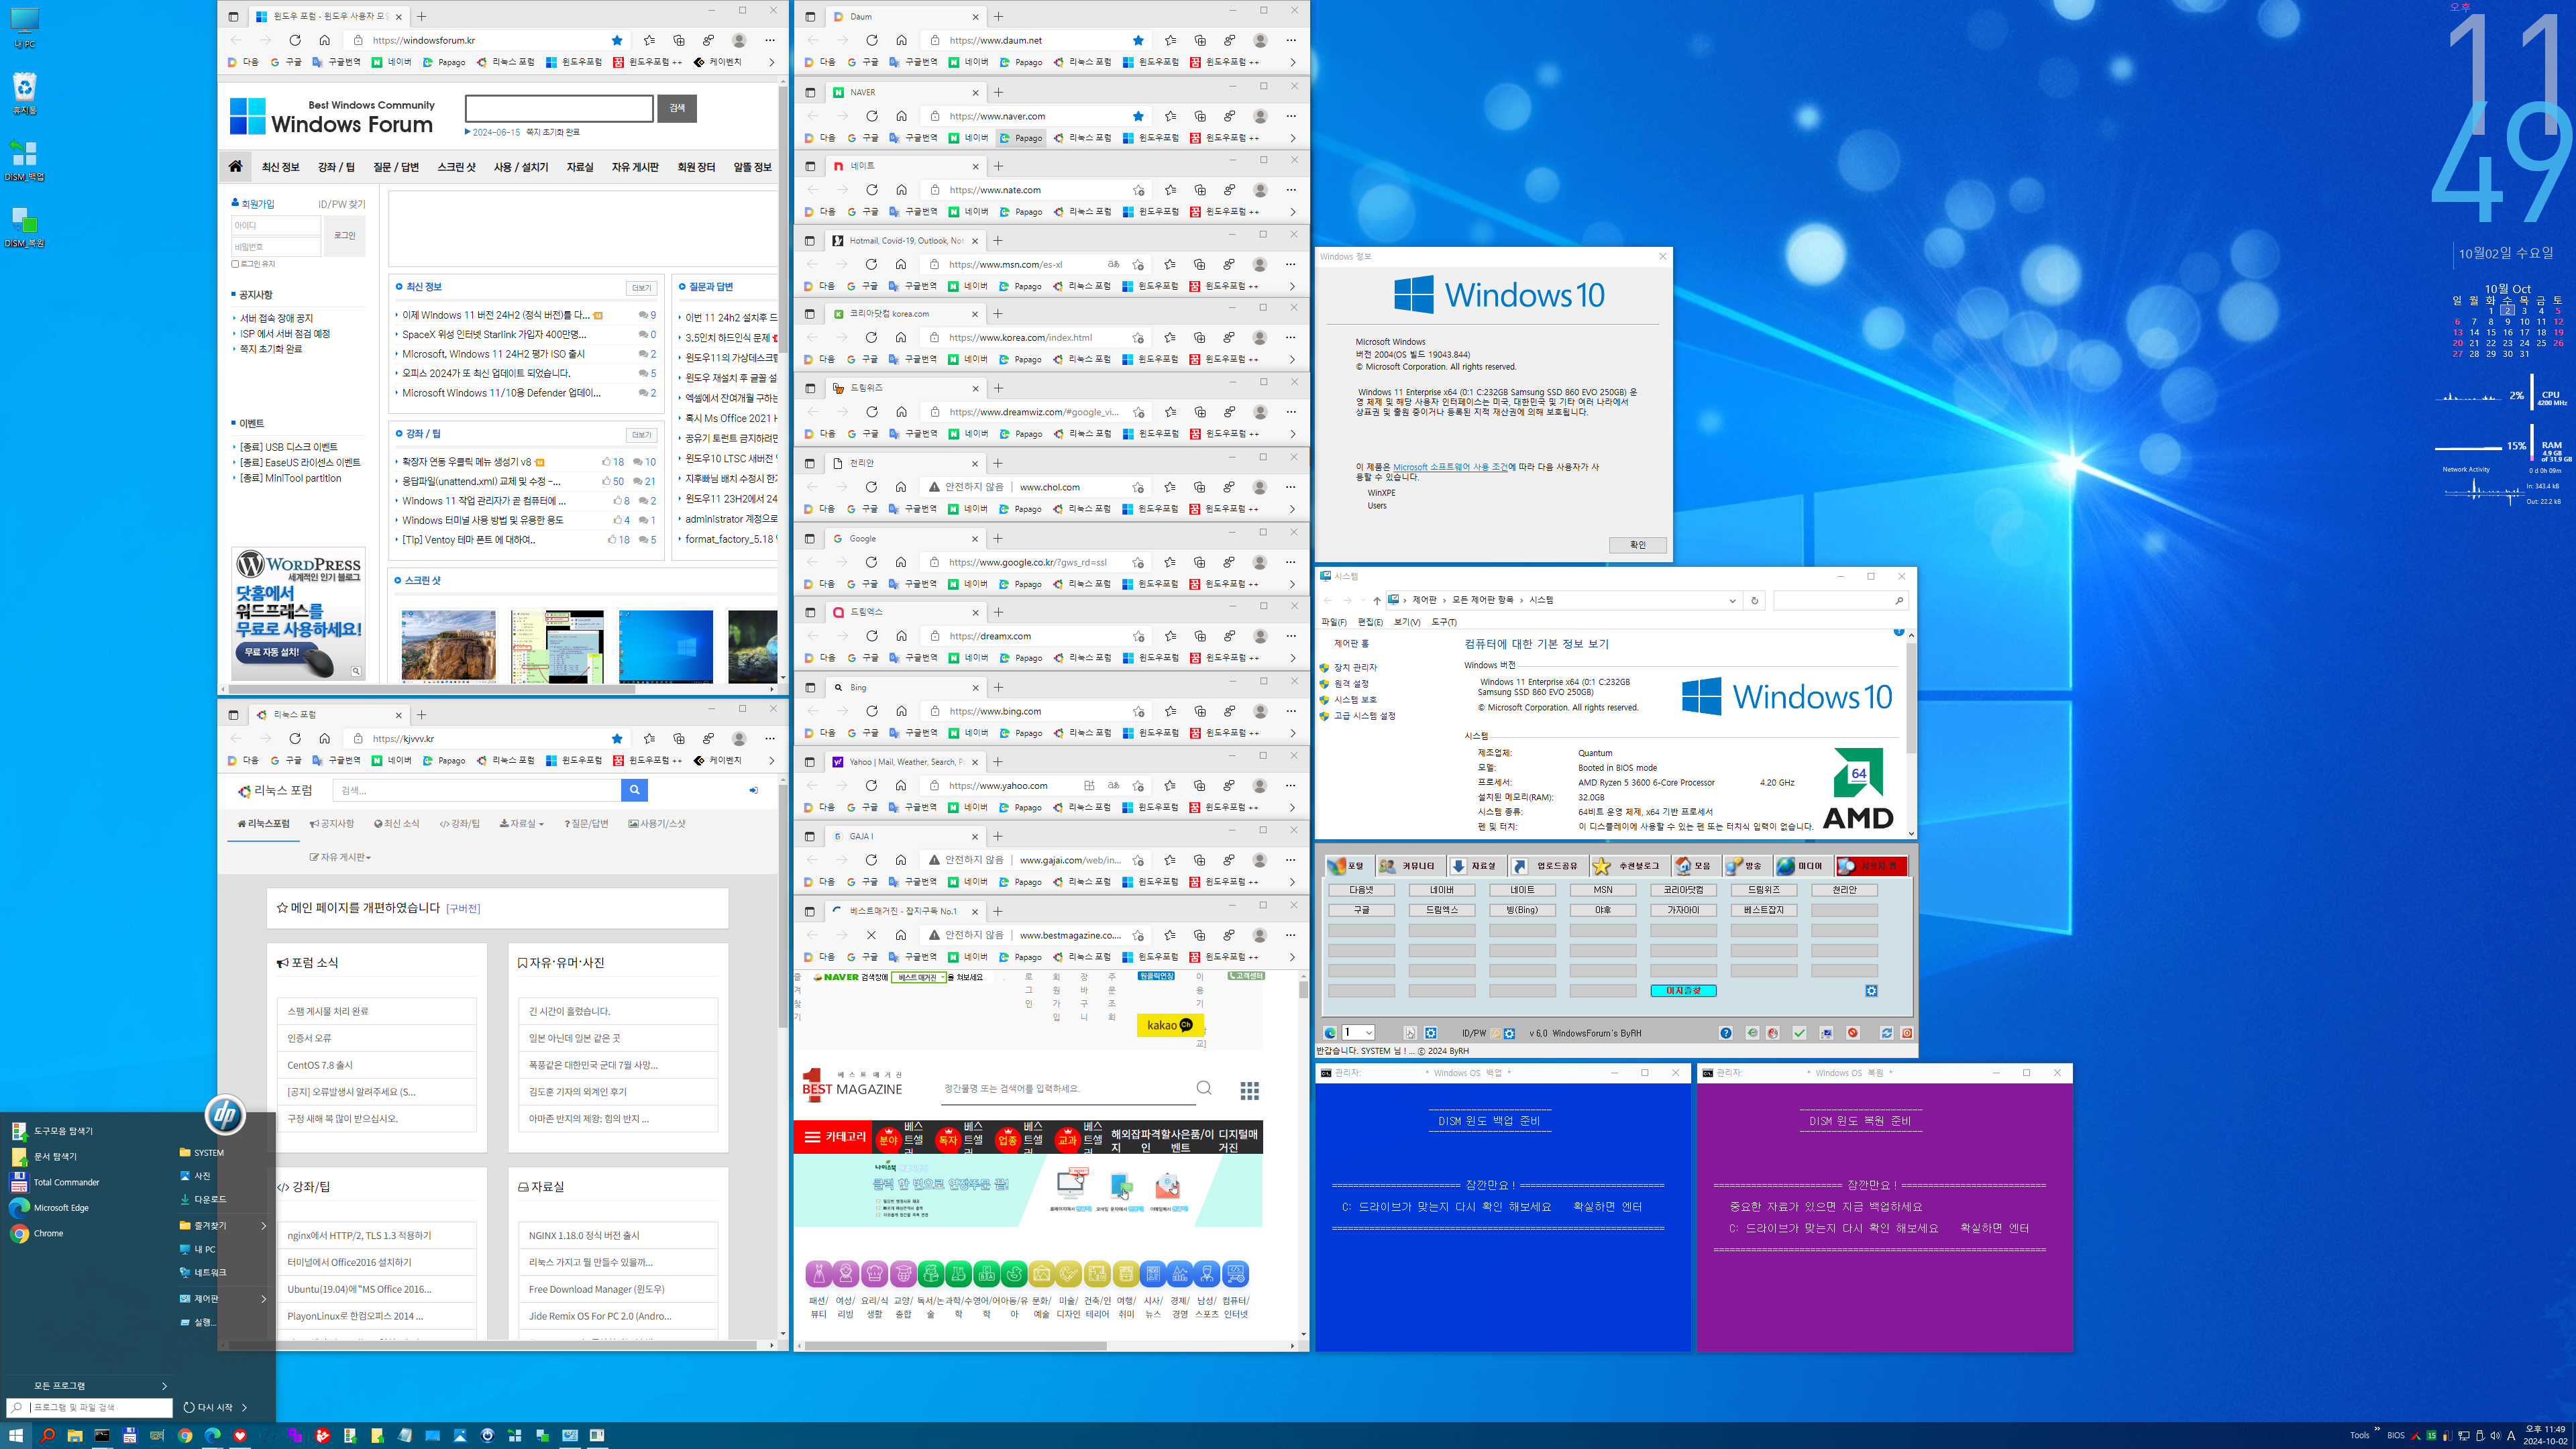This screenshot has width=2576, height=1449.
Task: Click the login arrow icon on 리눅스 포럼 header
Action: pos(753,790)
